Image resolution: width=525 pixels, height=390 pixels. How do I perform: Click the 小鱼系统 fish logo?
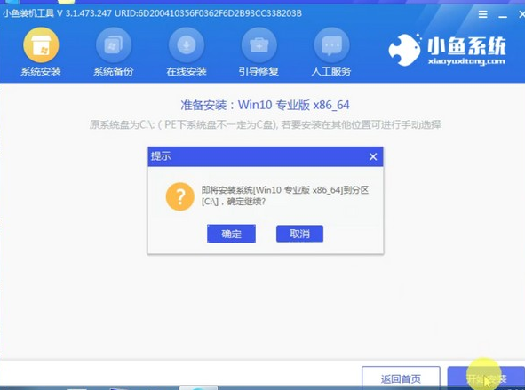click(x=404, y=50)
